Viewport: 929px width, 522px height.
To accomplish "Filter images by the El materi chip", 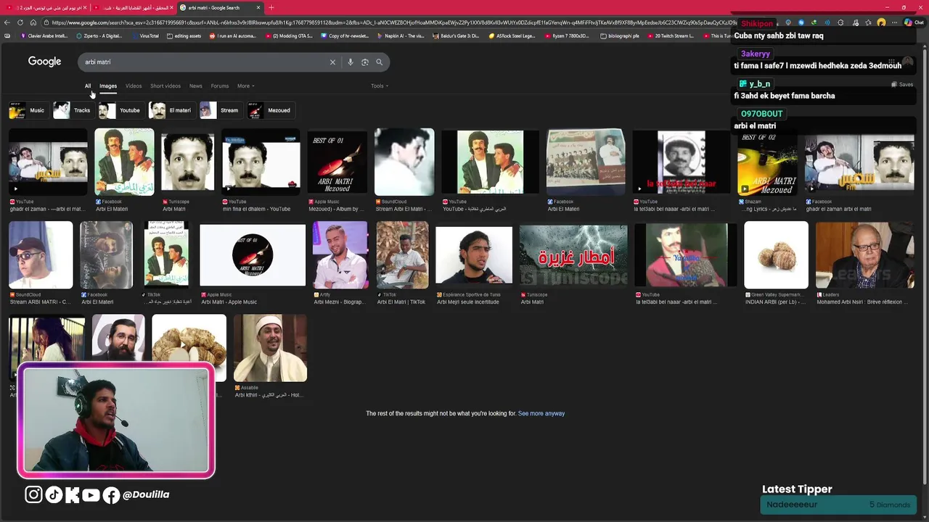I will point(171,110).
